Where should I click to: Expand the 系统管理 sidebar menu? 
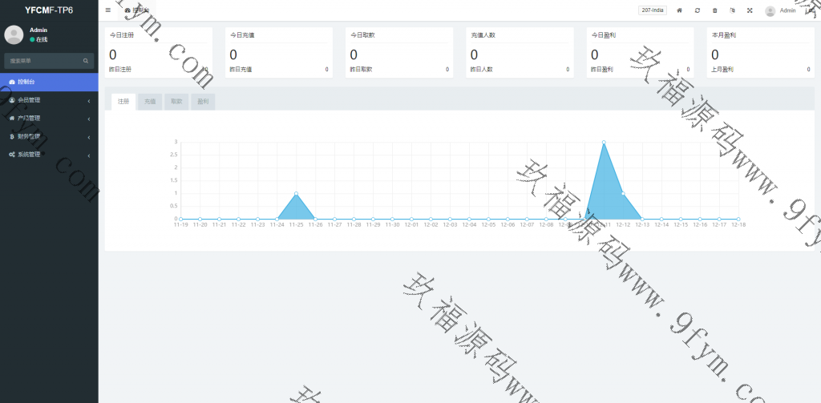pyautogui.click(x=48, y=154)
